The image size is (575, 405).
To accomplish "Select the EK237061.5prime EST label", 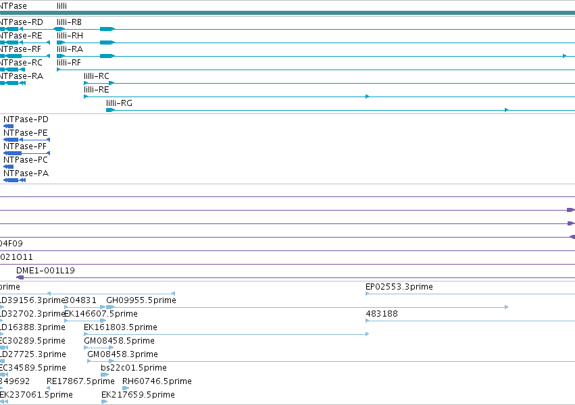I will click(x=36, y=395).
